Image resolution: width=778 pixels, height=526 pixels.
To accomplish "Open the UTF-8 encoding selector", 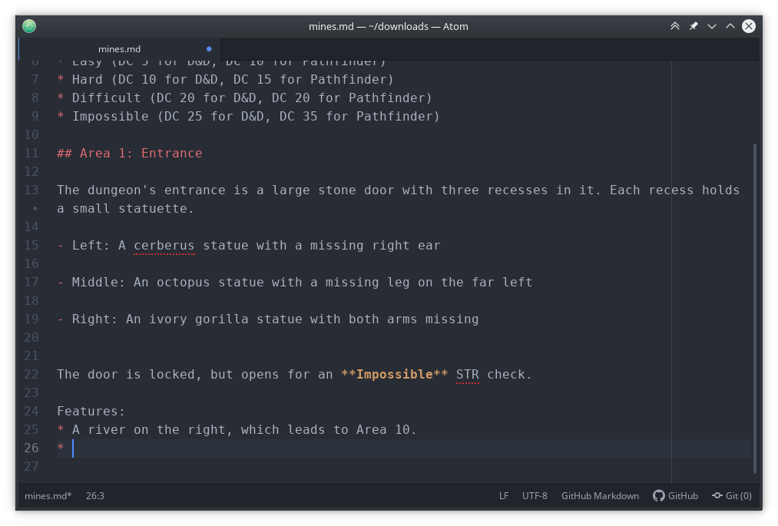I will [x=535, y=495].
